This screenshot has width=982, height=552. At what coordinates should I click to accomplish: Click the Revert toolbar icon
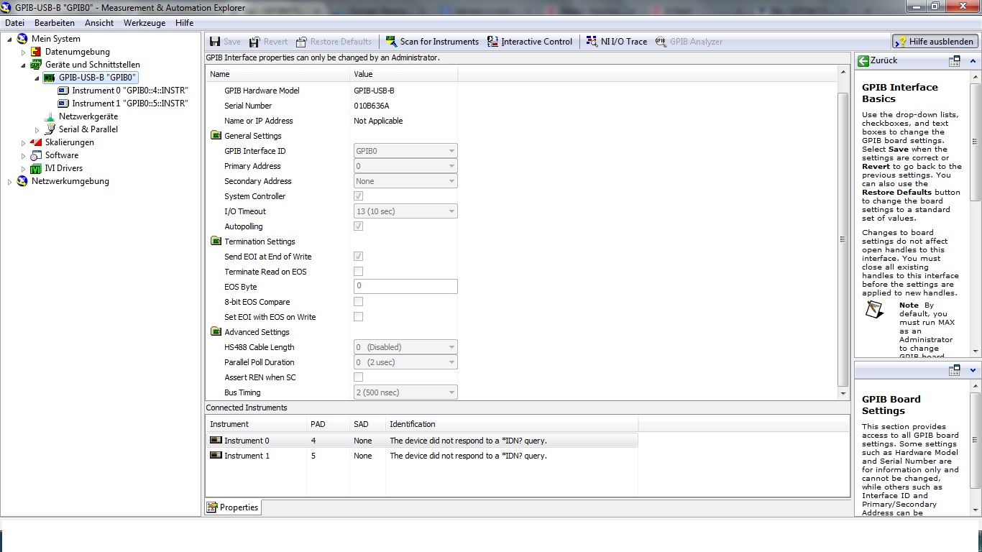click(254, 42)
